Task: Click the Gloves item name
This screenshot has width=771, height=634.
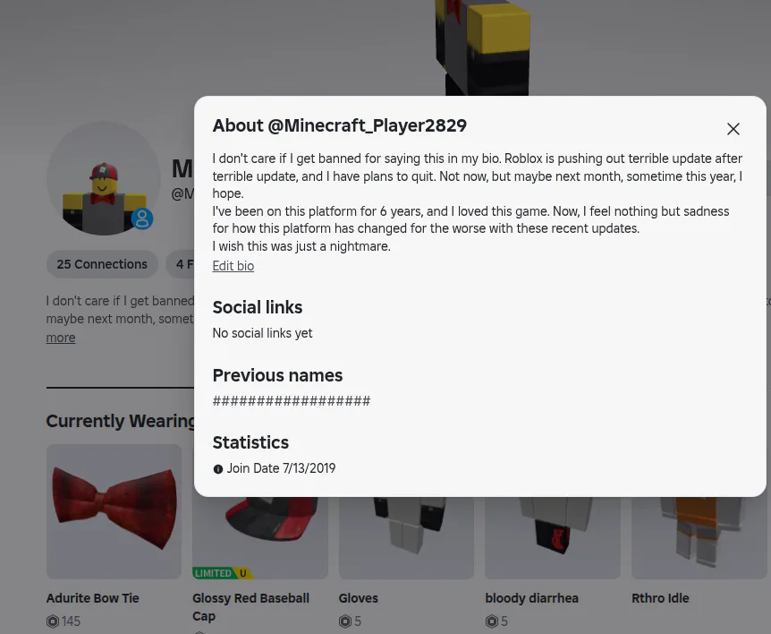Action: (x=358, y=598)
